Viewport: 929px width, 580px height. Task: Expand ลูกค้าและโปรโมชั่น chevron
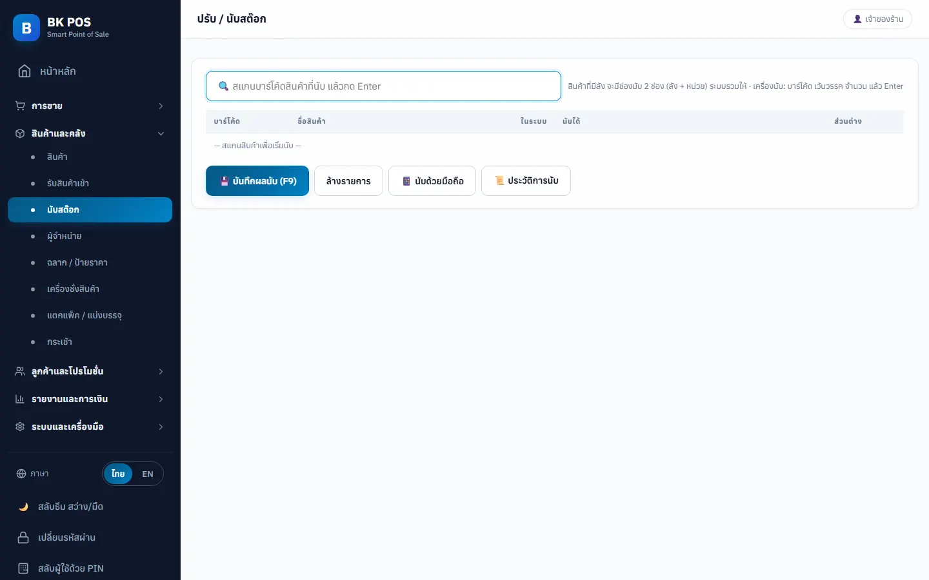click(x=161, y=371)
